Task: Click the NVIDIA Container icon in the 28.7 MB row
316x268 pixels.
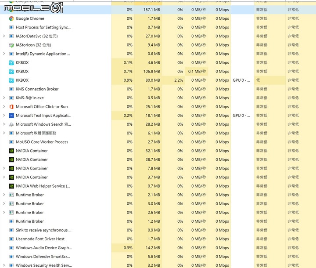Action: tap(11, 159)
